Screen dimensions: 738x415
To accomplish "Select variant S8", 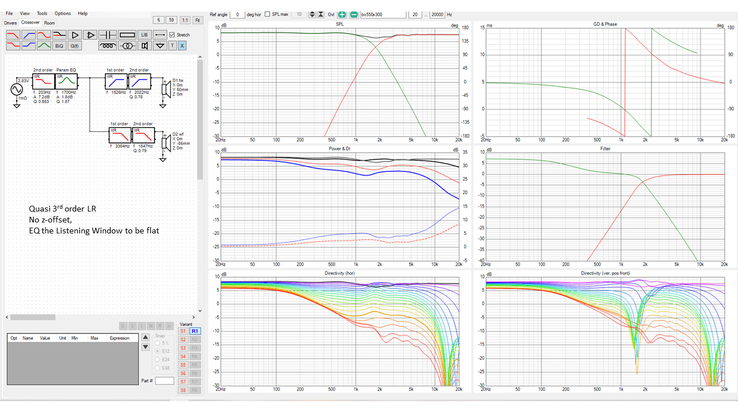I will [x=183, y=390].
